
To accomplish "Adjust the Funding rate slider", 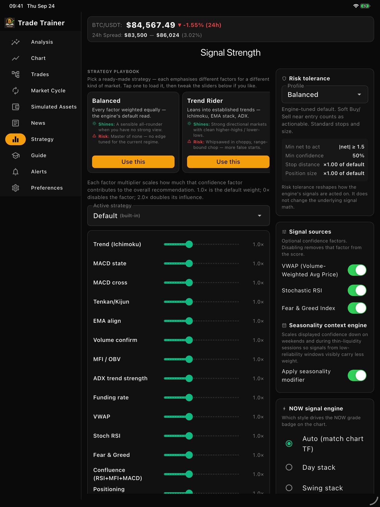I will pos(201,398).
